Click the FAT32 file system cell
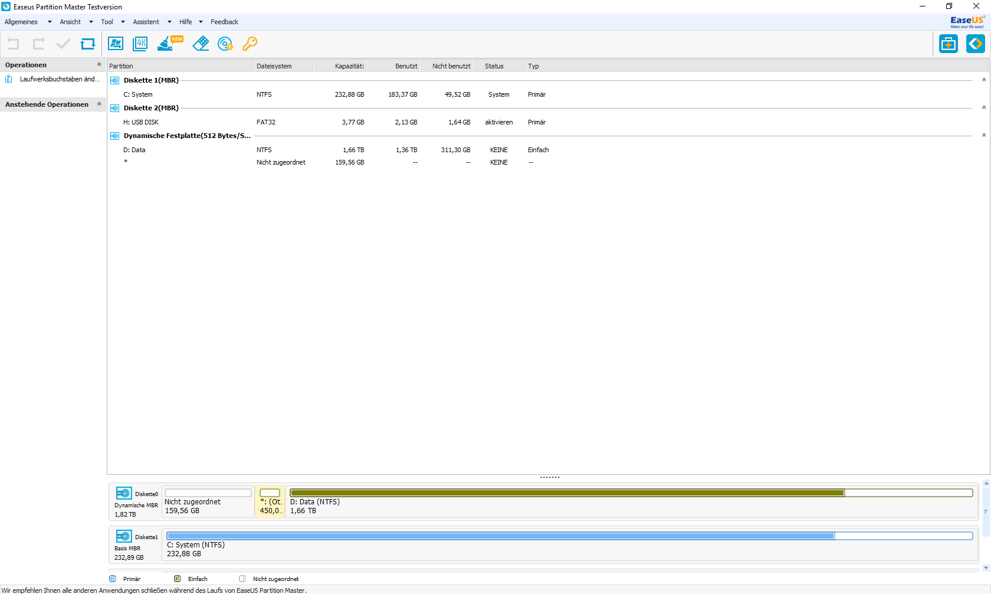The width and height of the screenshot is (991, 594). click(x=266, y=122)
